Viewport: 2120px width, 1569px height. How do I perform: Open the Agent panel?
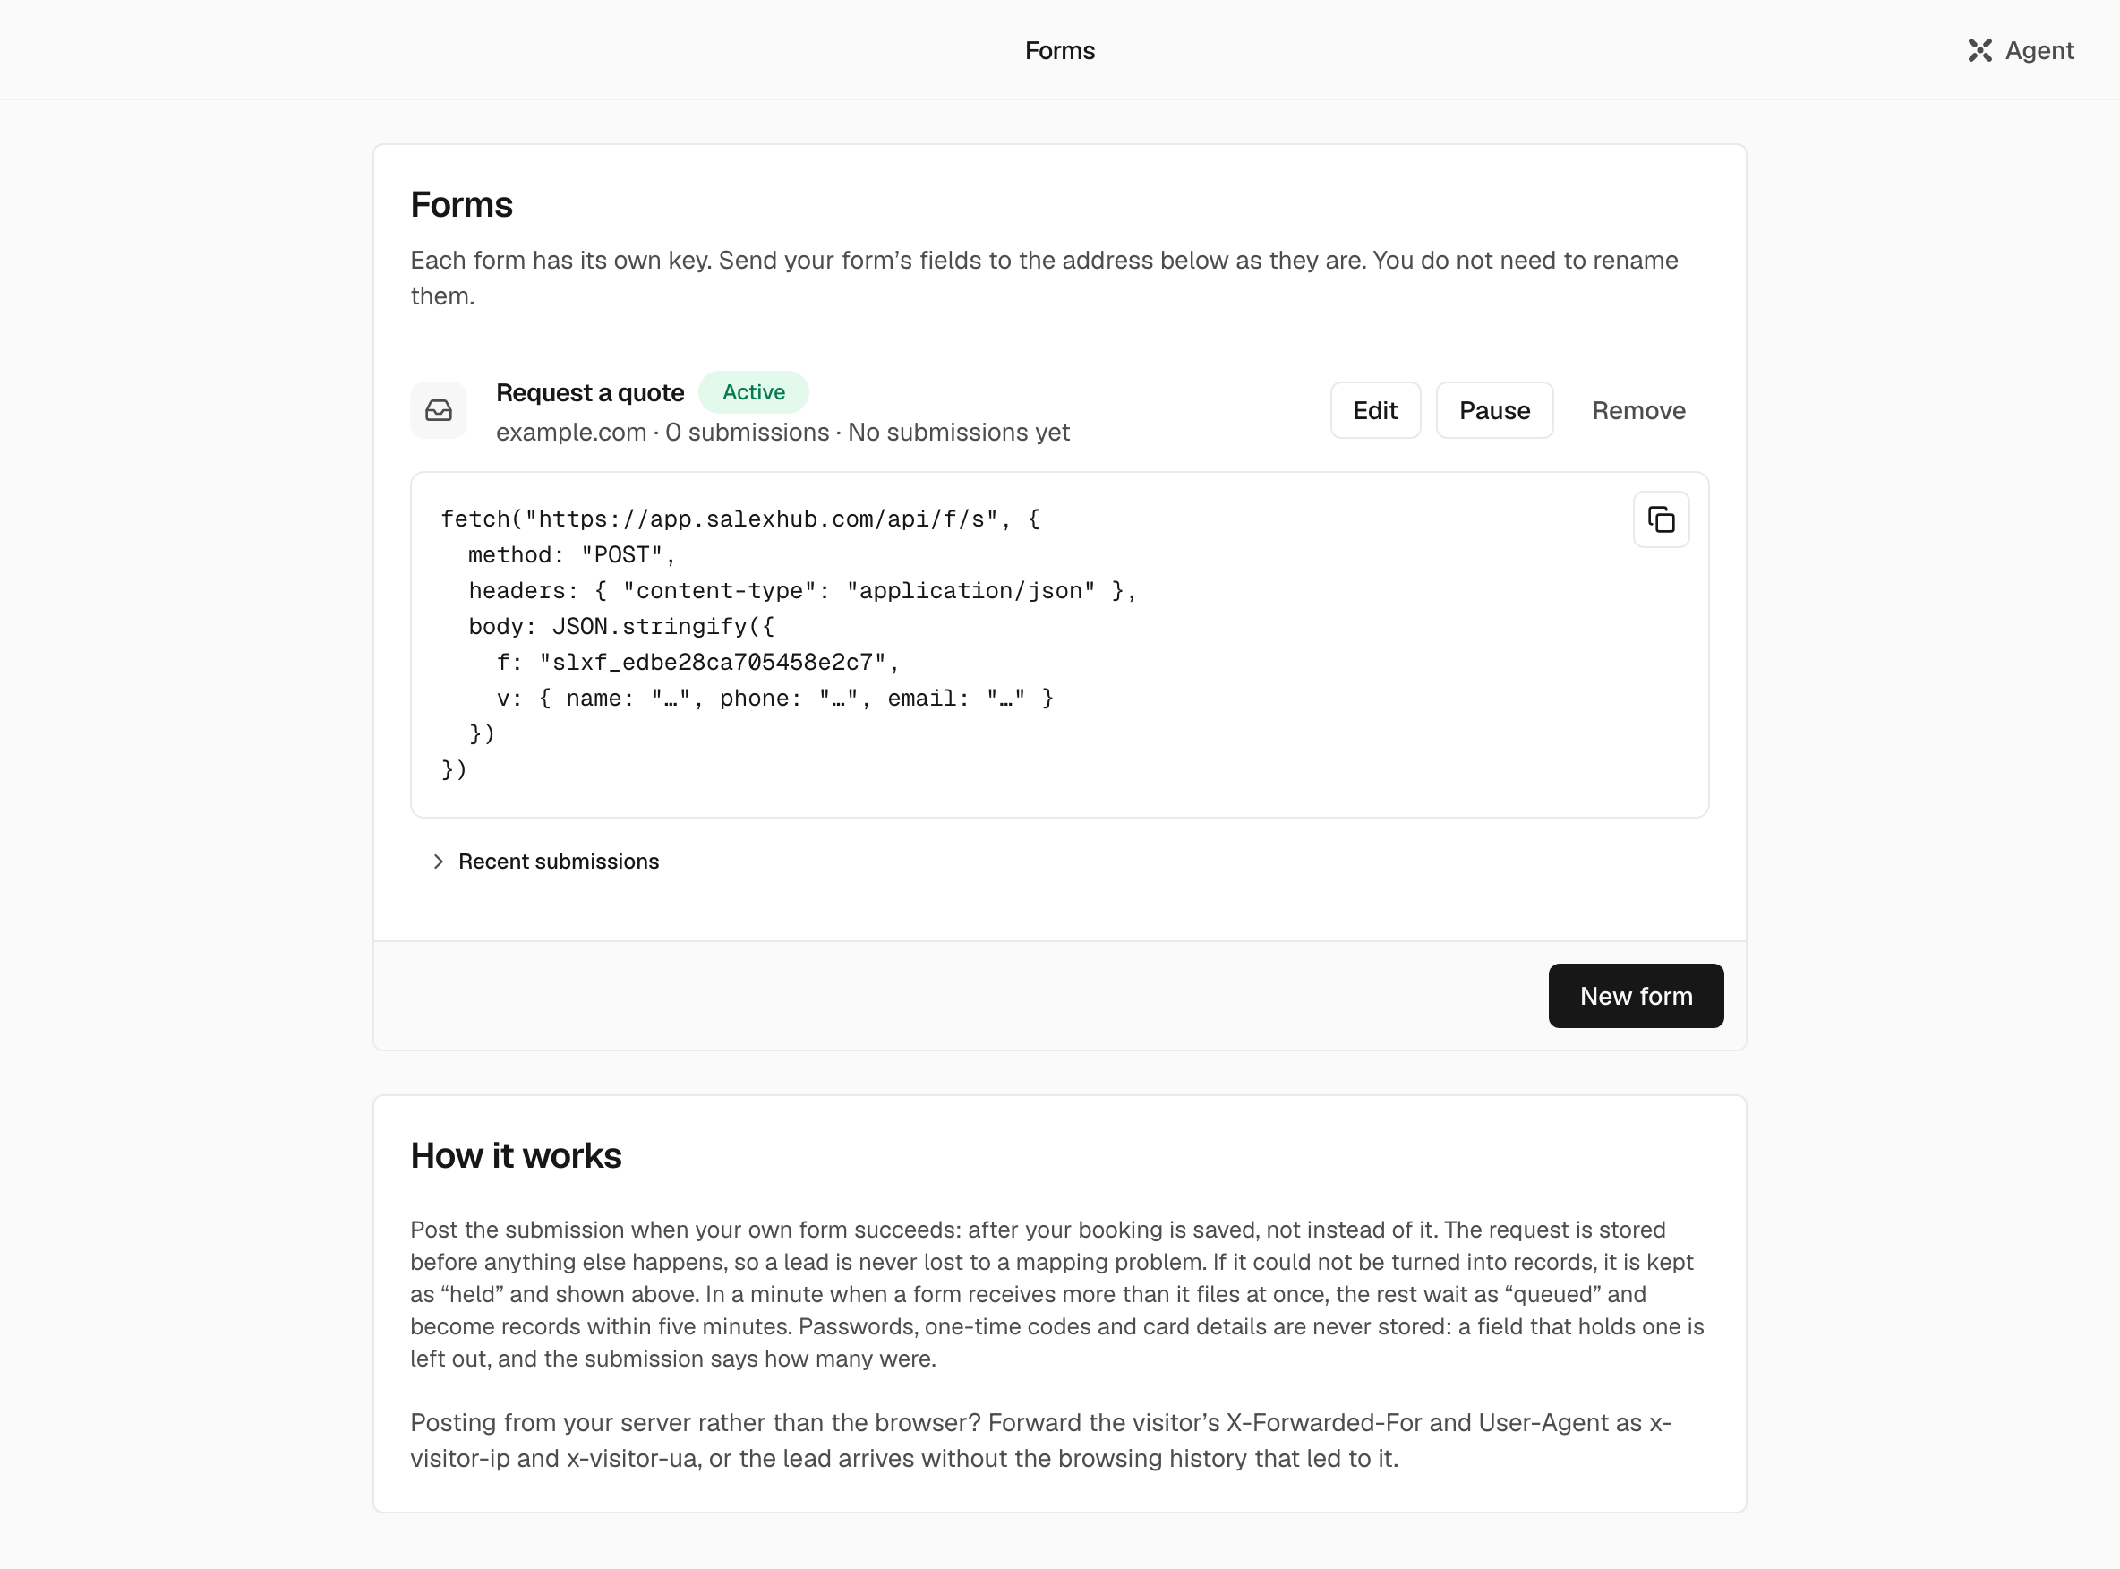pos(2021,50)
